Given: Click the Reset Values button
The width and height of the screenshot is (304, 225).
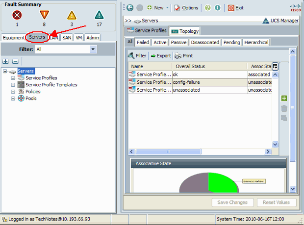Looking at the screenshot, I should tap(277, 202).
